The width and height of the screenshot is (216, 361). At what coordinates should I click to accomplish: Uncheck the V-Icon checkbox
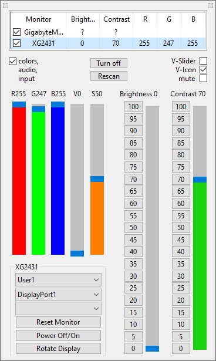203,69
